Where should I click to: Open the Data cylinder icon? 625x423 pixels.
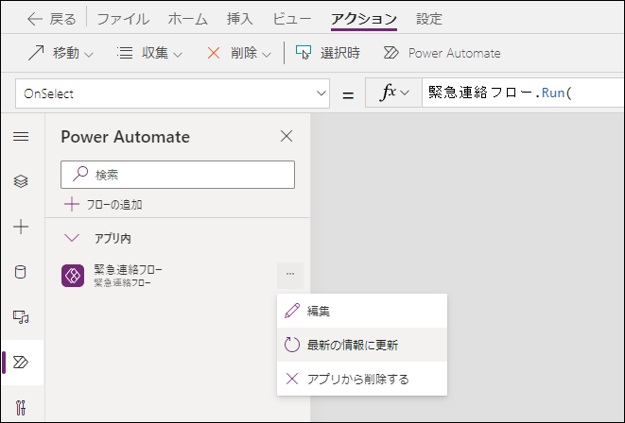[x=21, y=272]
